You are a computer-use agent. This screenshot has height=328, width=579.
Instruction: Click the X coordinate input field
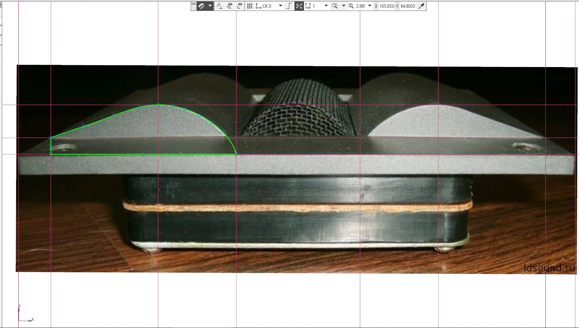387,6
